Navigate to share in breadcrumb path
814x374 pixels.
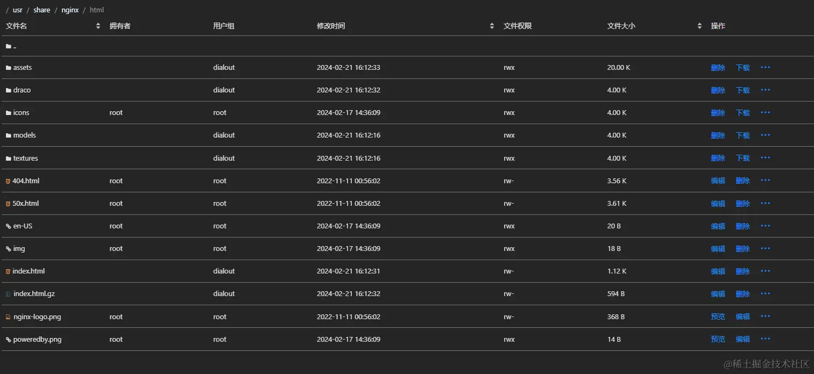point(41,10)
